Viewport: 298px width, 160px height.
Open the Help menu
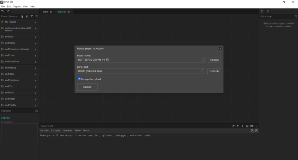tap(33, 6)
